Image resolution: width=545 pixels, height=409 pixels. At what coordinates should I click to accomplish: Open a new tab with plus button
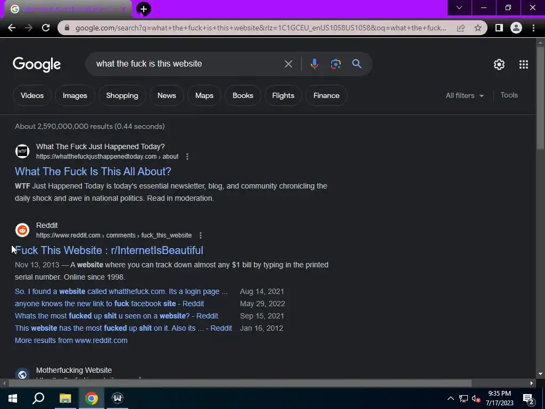click(144, 9)
